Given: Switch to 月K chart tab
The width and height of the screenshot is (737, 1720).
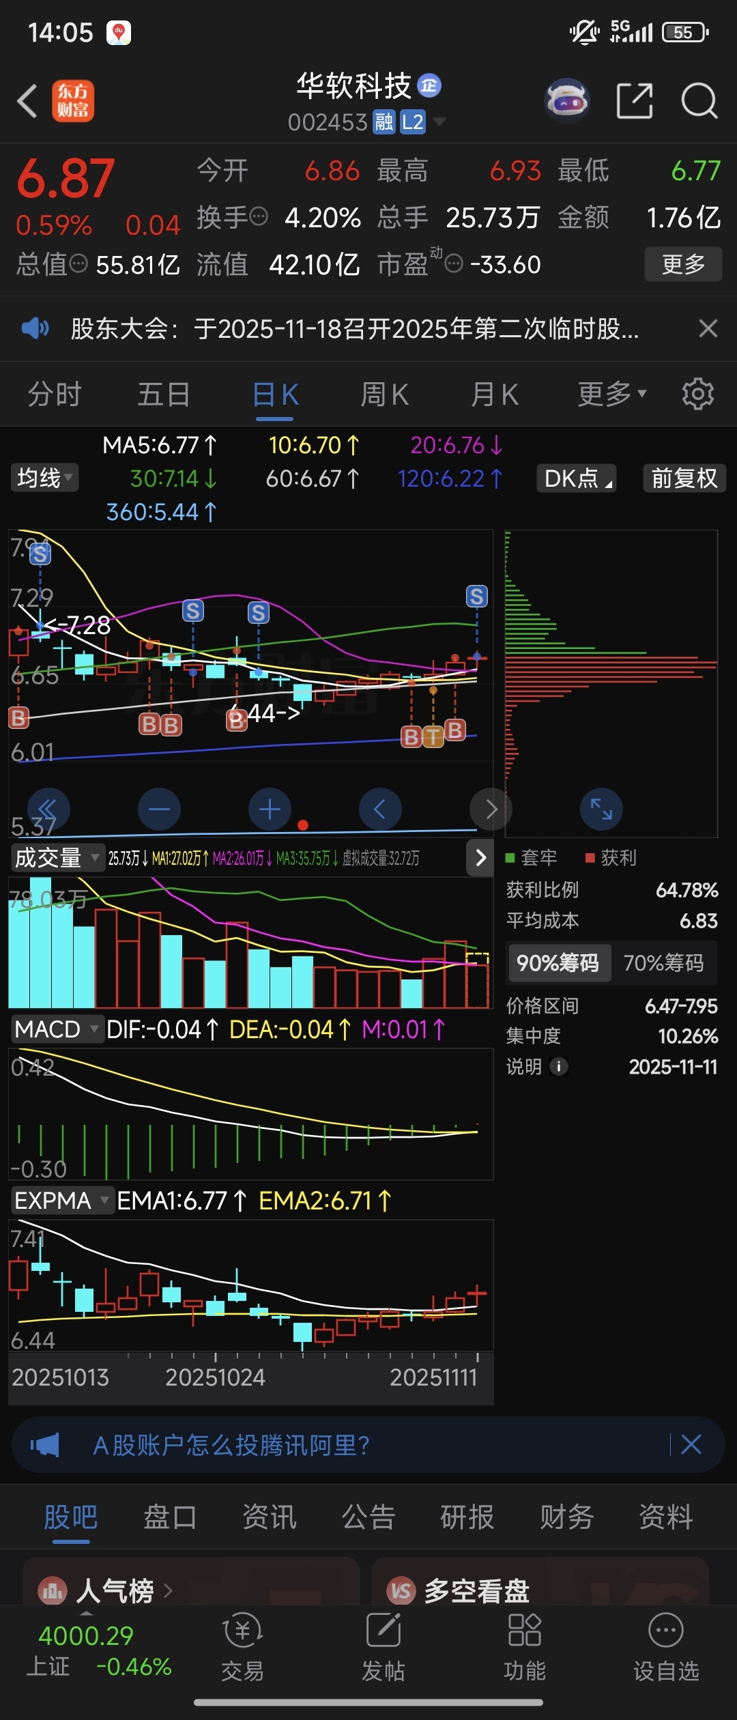Looking at the screenshot, I should 495,394.
